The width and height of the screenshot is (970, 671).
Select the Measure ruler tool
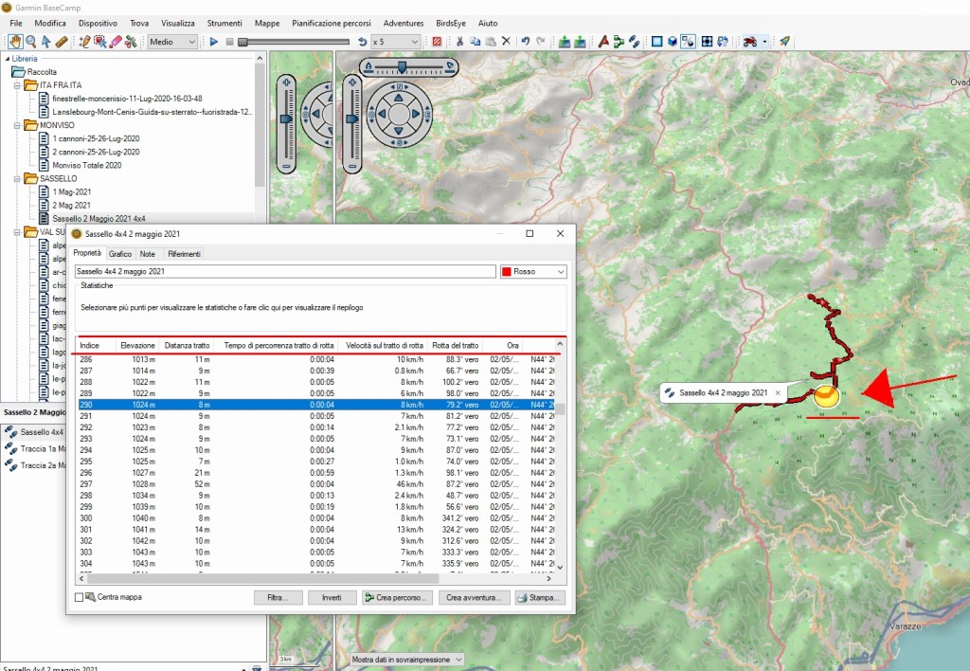[x=62, y=42]
